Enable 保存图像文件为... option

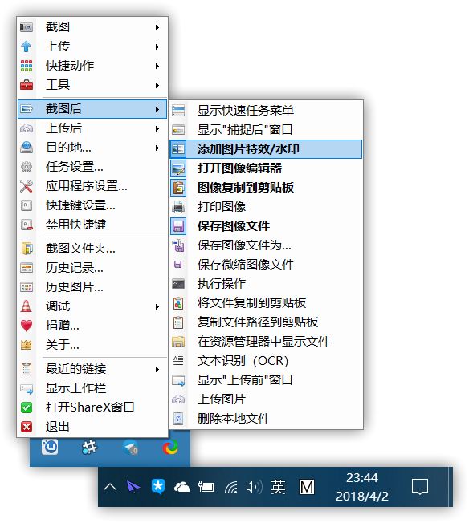pos(266,245)
